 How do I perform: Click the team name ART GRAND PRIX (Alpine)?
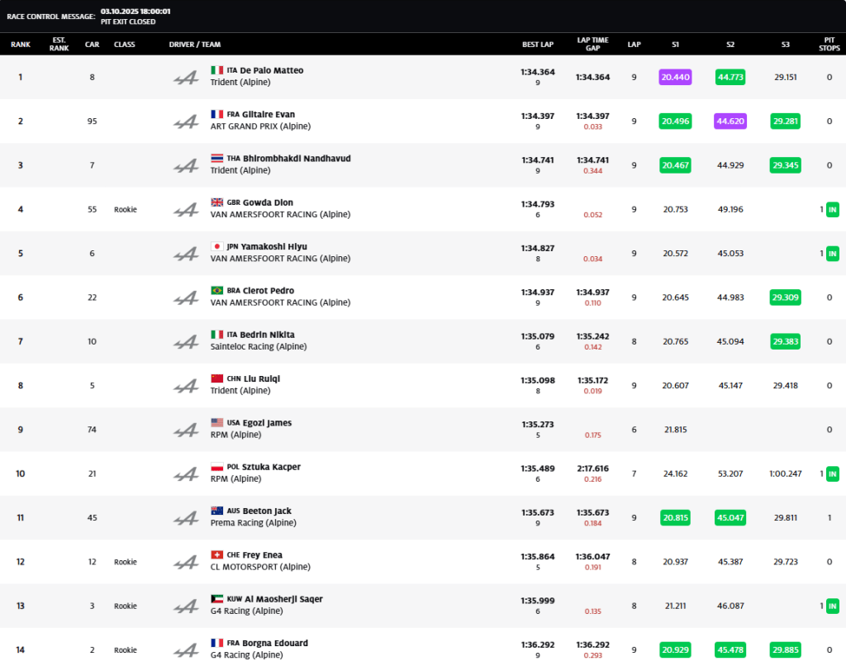[260, 126]
